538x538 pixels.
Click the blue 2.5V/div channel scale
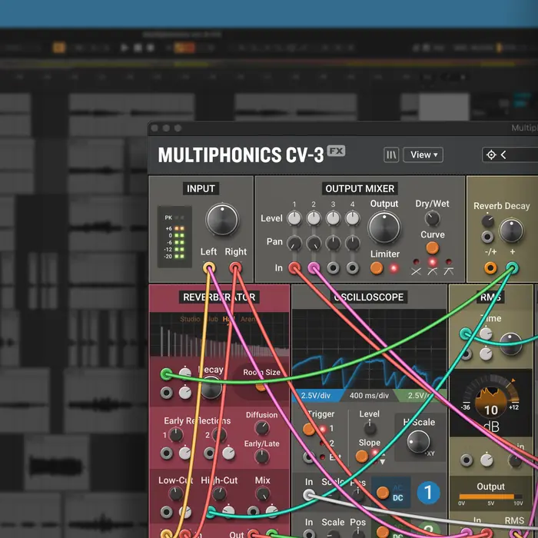click(315, 396)
